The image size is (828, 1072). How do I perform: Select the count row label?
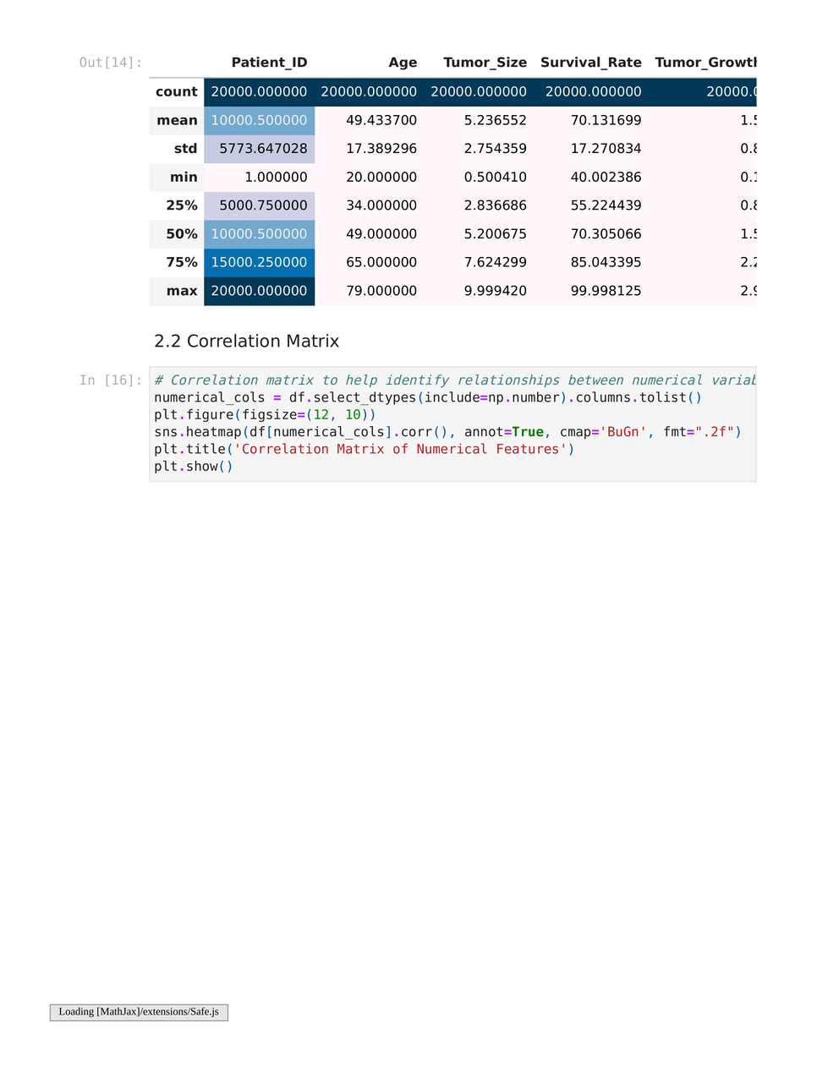[176, 91]
